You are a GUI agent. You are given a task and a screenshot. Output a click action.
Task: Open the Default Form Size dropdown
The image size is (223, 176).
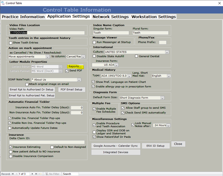click(x=162, y=98)
